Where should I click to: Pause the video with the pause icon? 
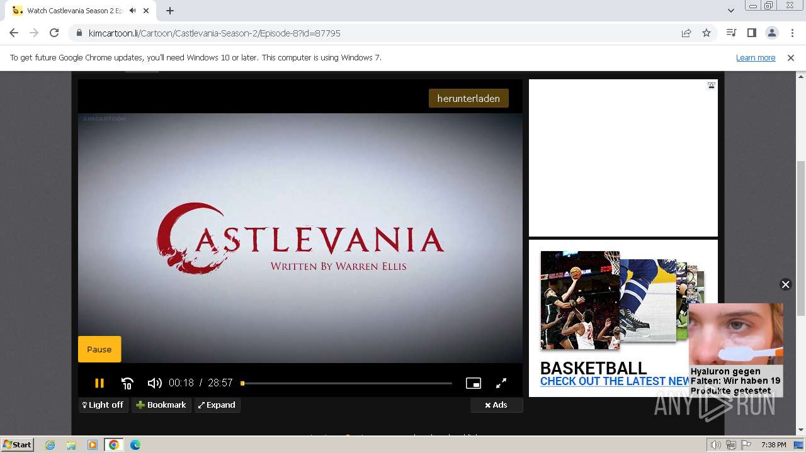(99, 383)
